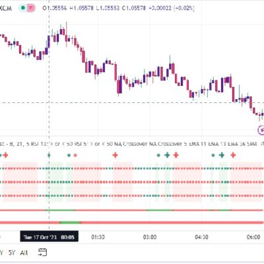
Task: Click the '11 EMA' legend label
Action: tap(209, 144)
